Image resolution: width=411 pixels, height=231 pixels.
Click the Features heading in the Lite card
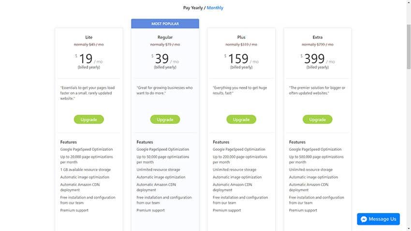pyautogui.click(x=68, y=142)
